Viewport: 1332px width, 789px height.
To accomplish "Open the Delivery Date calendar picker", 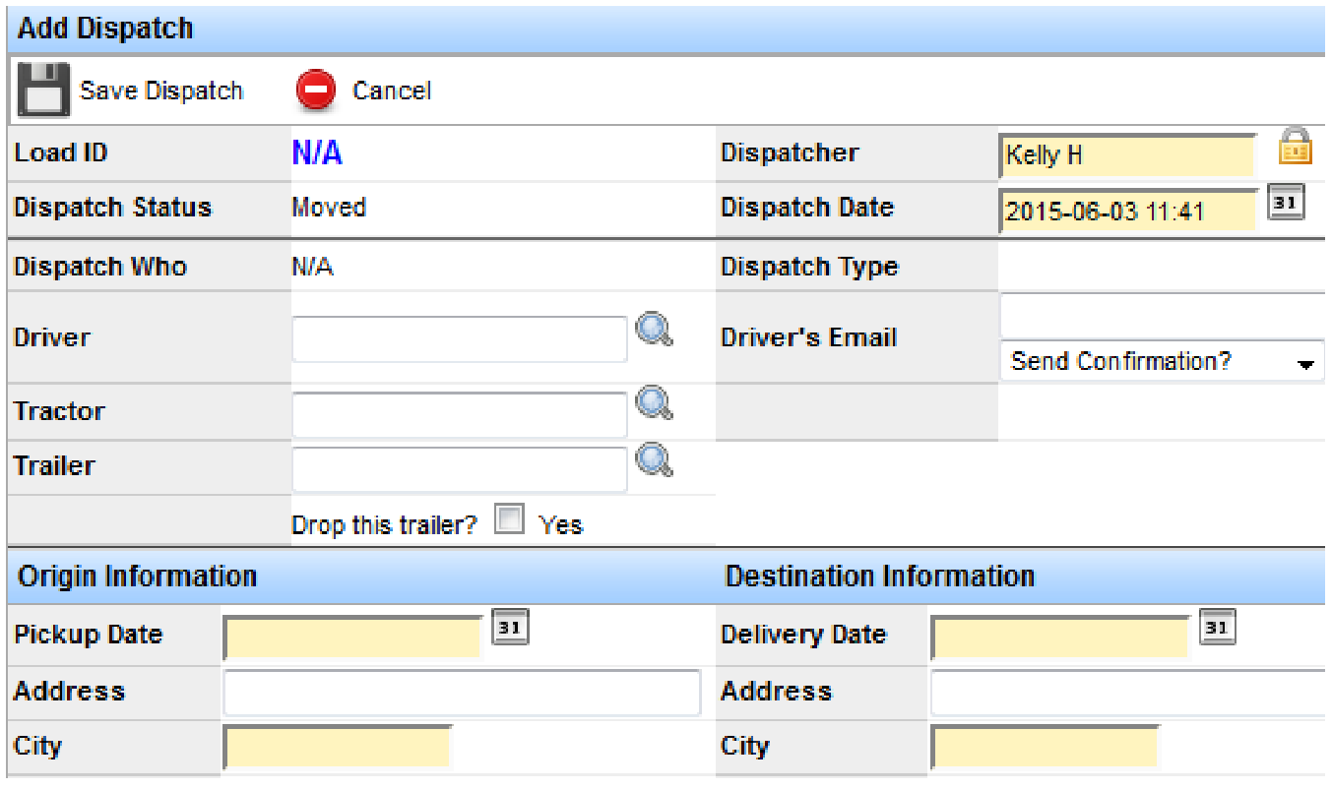I will pos(1218,628).
